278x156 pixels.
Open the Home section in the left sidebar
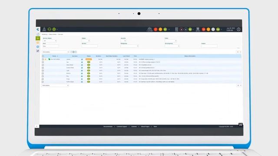38,34
